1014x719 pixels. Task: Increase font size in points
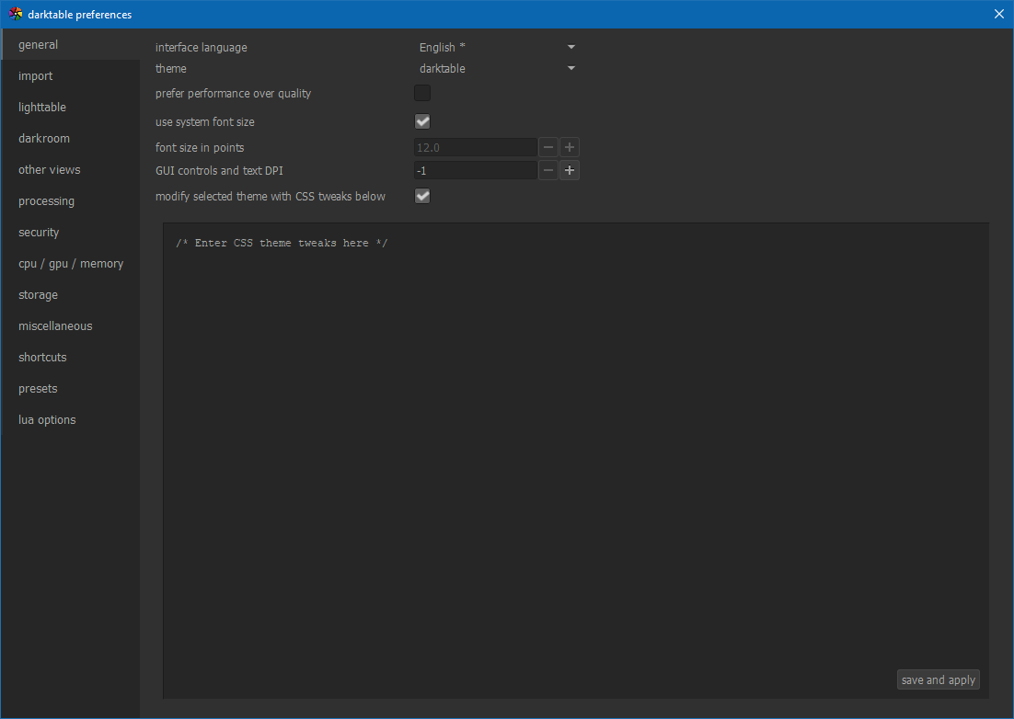point(569,147)
